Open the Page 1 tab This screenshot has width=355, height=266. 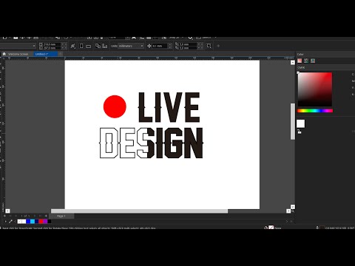(x=61, y=216)
